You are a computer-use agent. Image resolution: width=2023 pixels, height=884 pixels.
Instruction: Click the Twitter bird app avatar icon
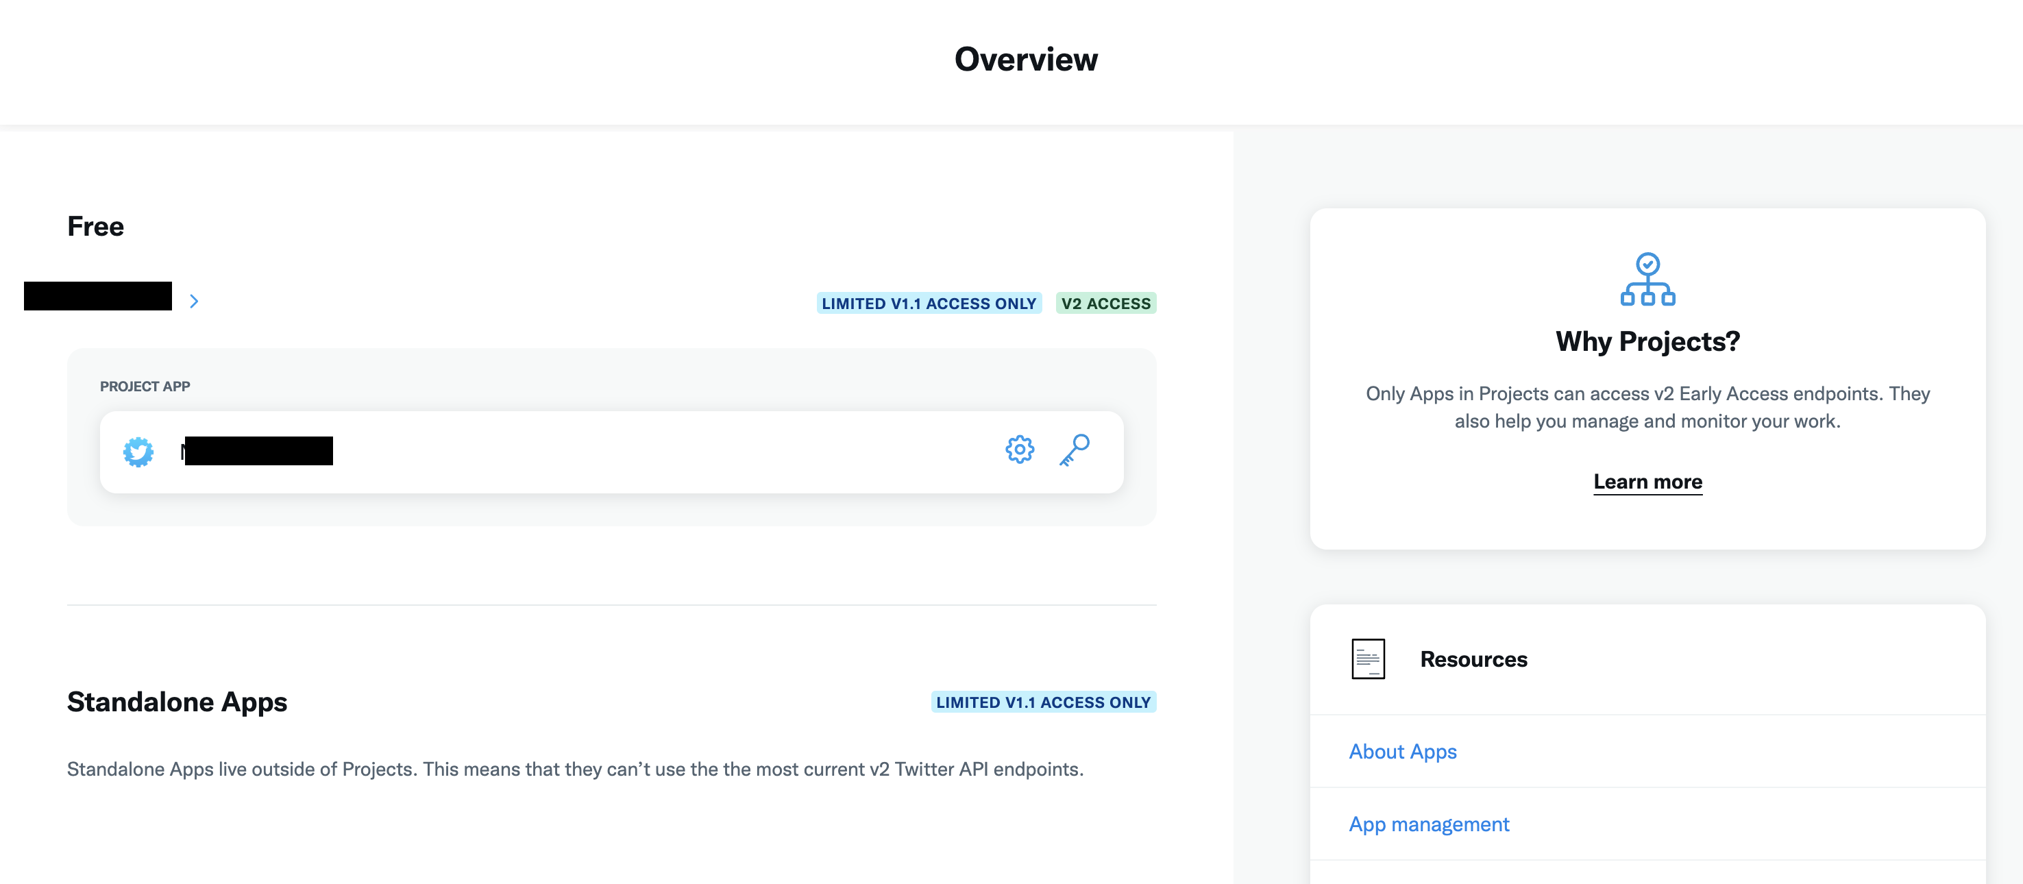click(138, 451)
